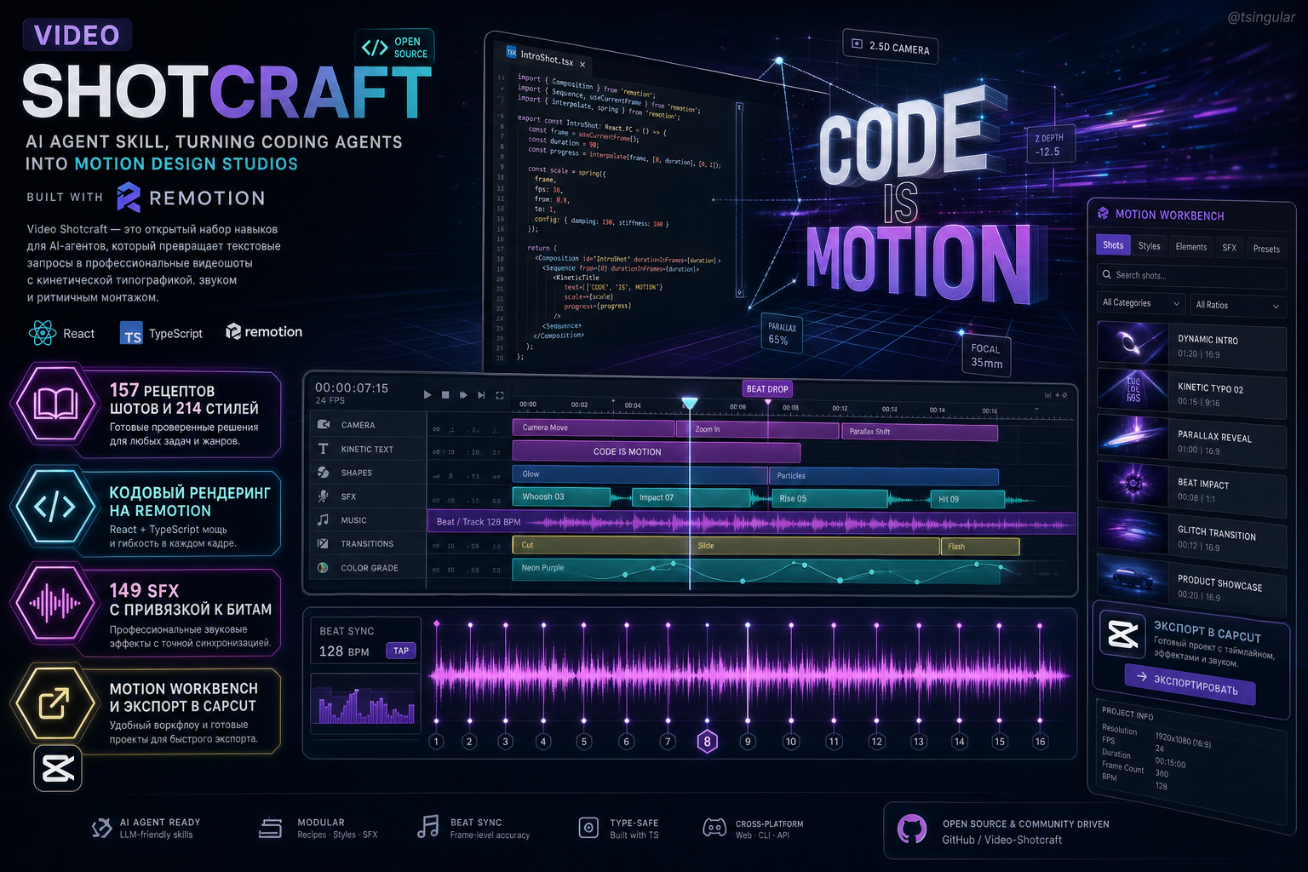This screenshot has width=1308, height=872.
Task: Click the waveform hexagon icon beside 149 SFX
Action: (54, 604)
